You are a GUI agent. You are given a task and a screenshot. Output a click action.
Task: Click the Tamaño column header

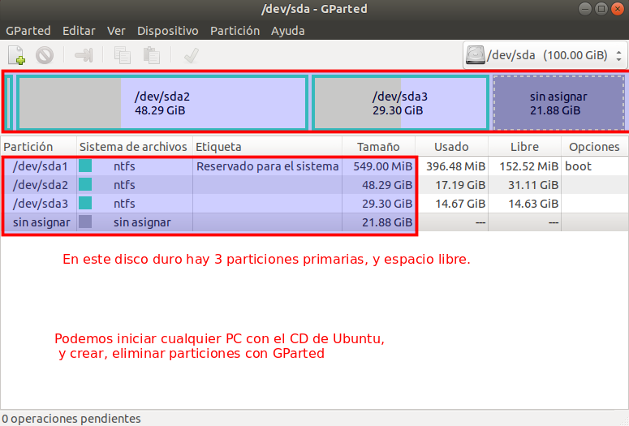(x=378, y=147)
